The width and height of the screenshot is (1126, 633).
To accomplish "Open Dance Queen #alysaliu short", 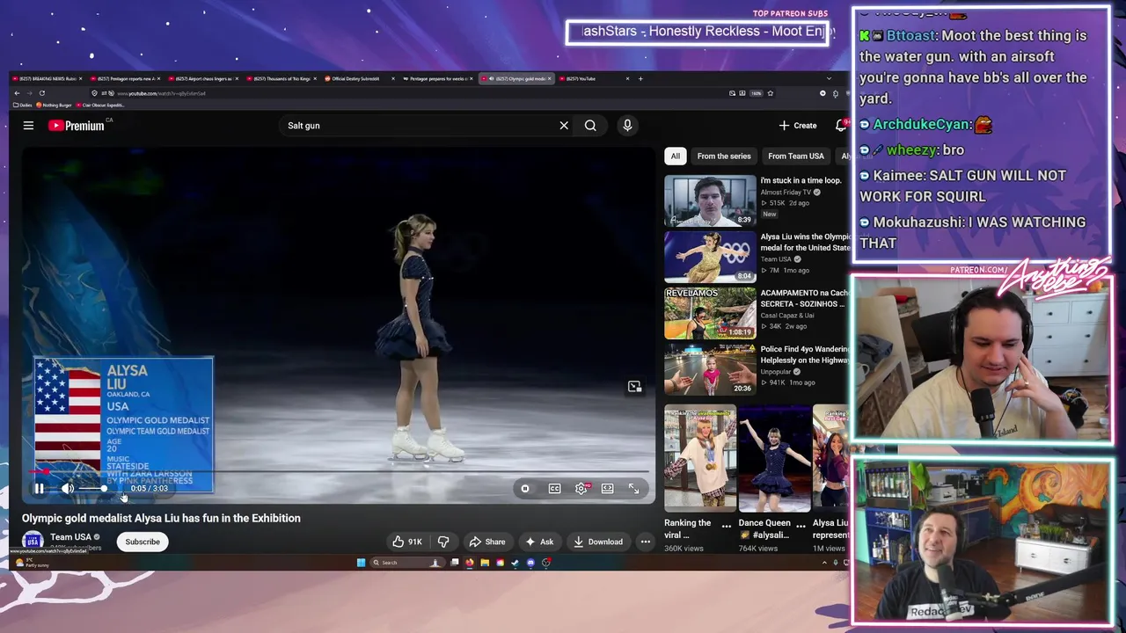I will [x=774, y=458].
